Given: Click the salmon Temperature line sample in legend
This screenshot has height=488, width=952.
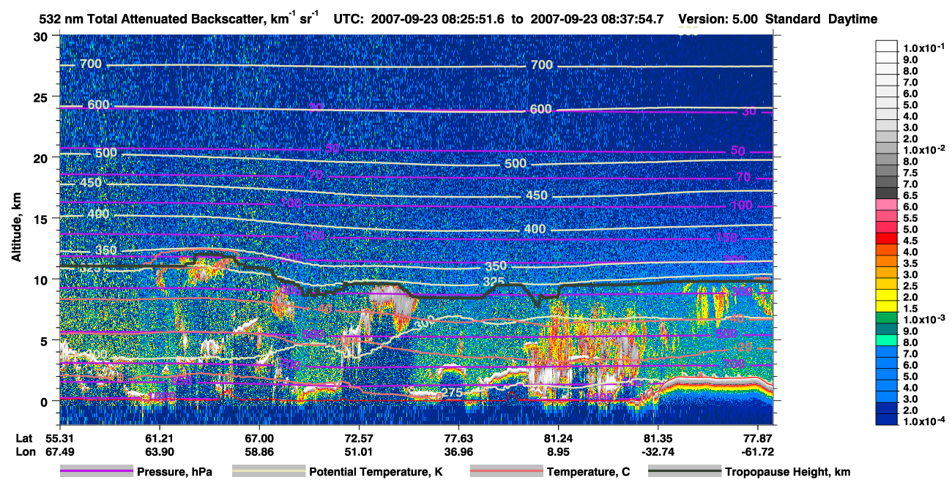Looking at the screenshot, I should [506, 472].
